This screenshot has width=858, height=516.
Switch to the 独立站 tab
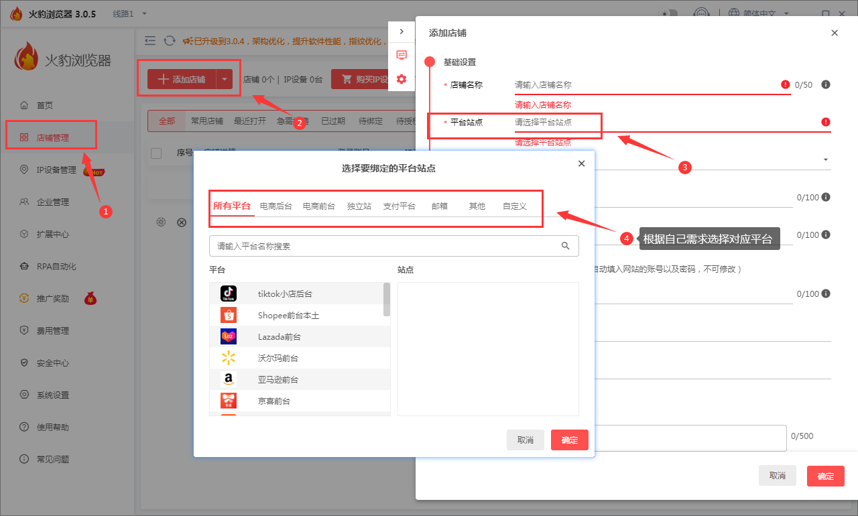[x=359, y=206]
